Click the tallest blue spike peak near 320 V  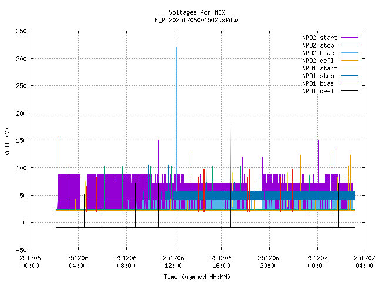[176, 48]
